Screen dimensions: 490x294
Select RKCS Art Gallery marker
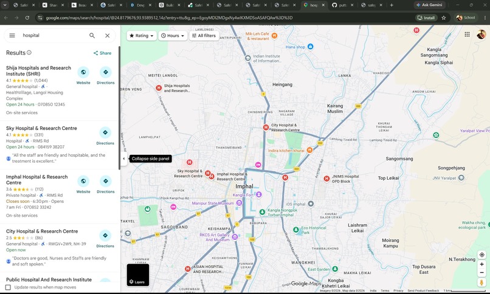tap(235, 237)
